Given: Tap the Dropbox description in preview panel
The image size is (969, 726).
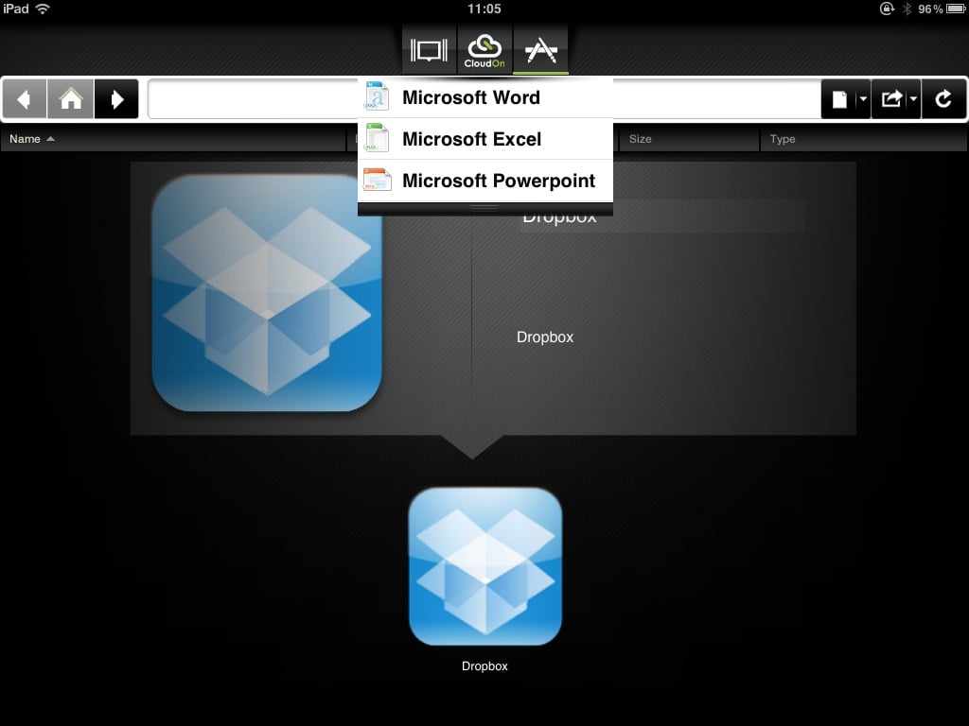Looking at the screenshot, I should [x=544, y=337].
